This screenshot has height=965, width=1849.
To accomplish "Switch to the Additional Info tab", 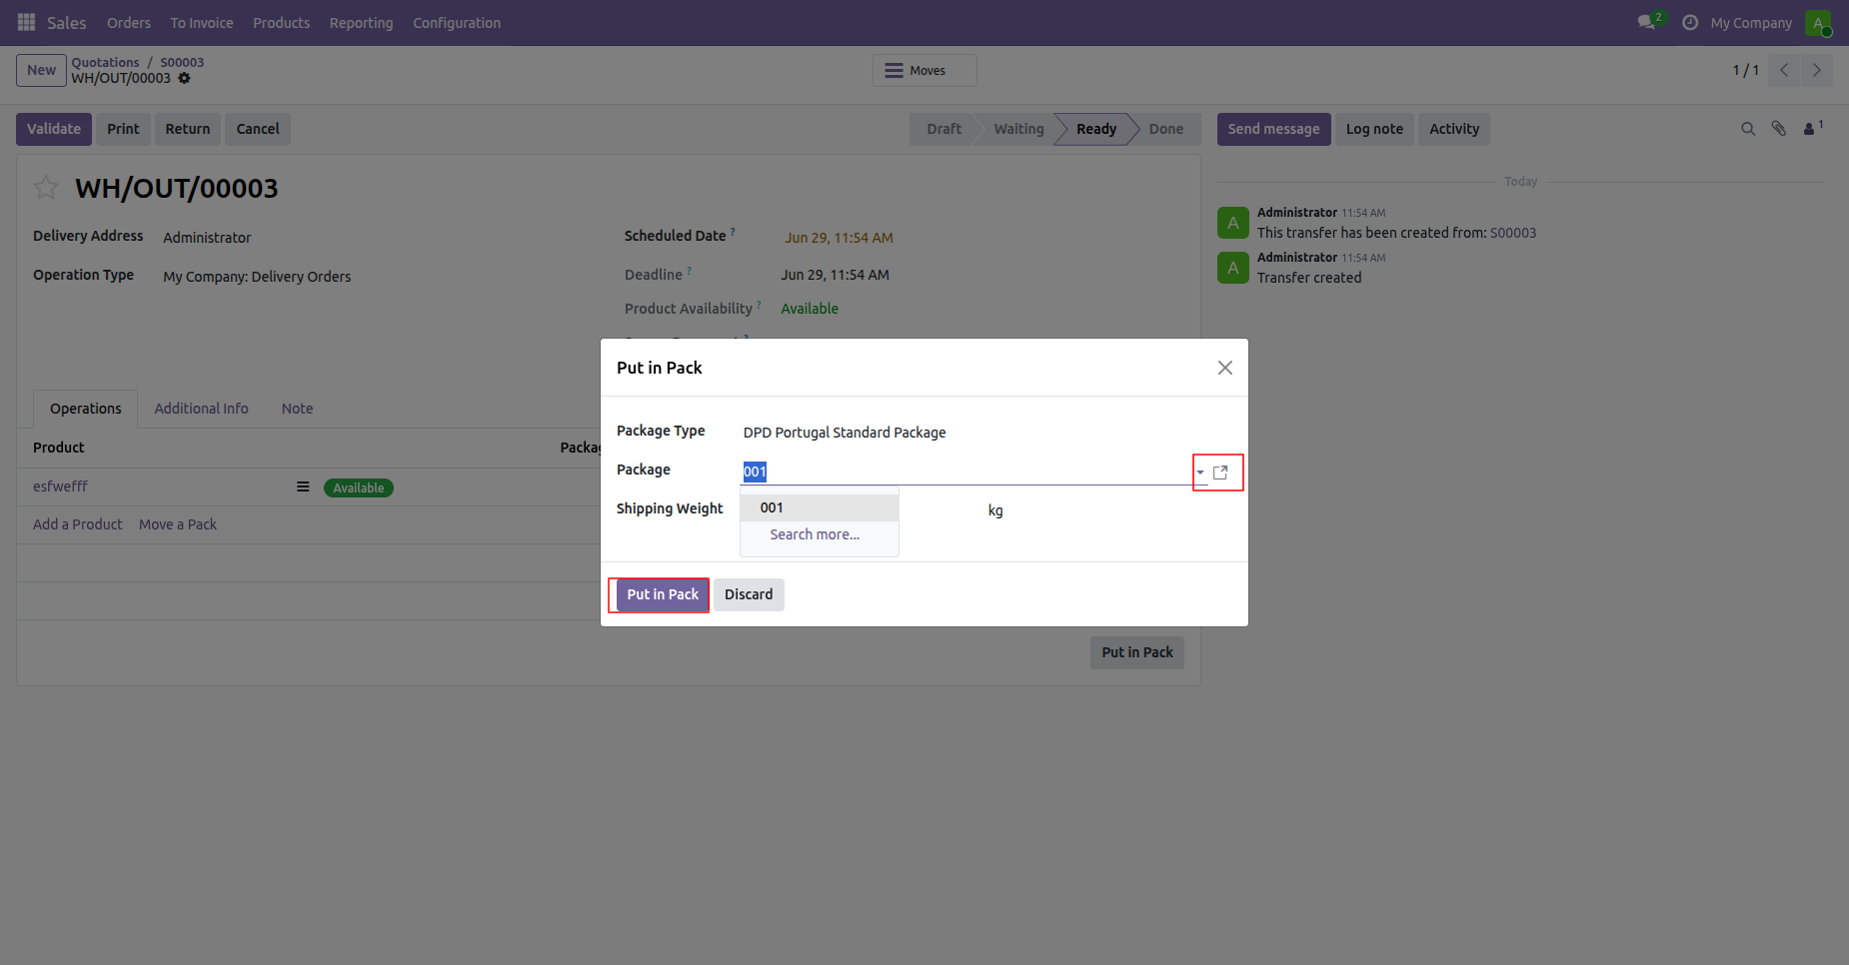I will pyautogui.click(x=201, y=409).
